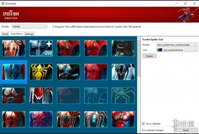Click the scrollbar down arrow

coord(139,132)
